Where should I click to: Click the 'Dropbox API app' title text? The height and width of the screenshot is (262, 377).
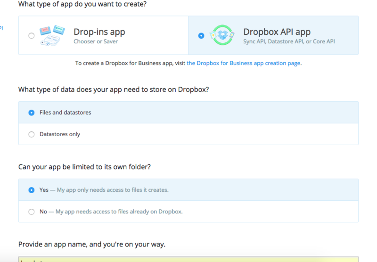click(x=277, y=32)
